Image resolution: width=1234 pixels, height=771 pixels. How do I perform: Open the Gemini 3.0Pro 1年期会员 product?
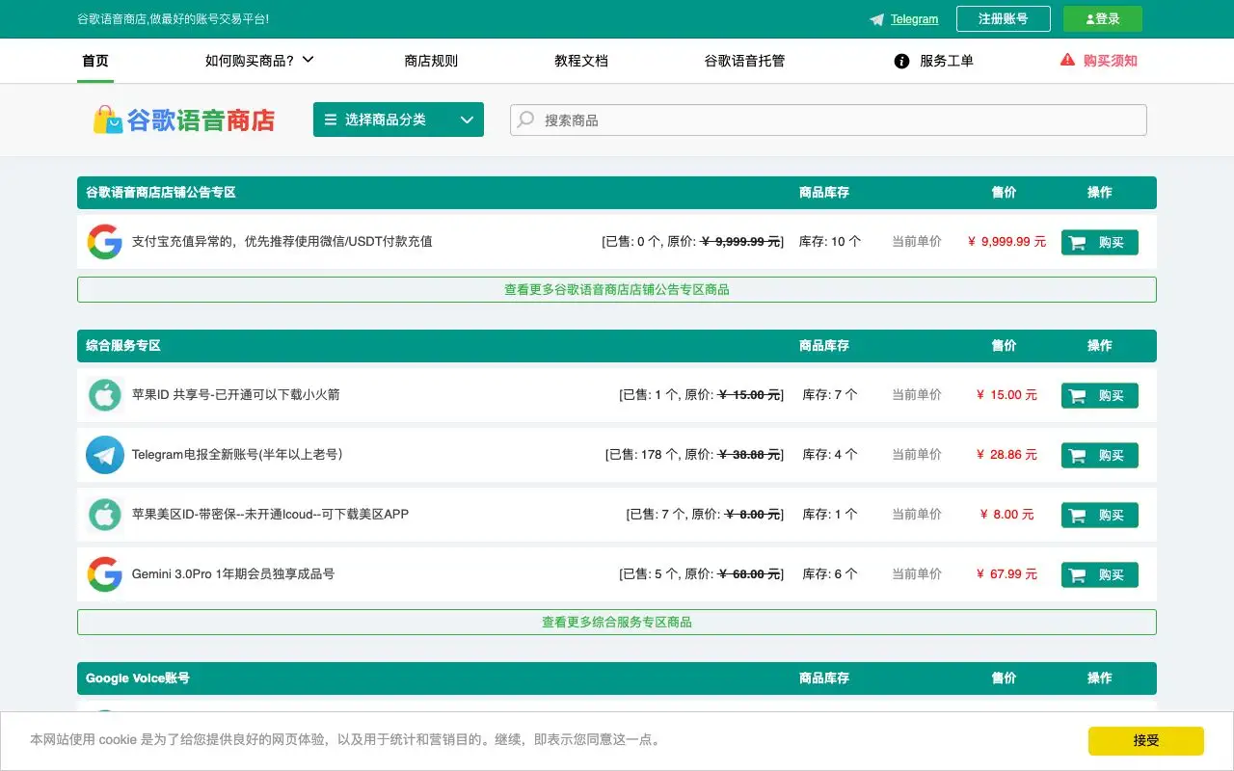point(233,574)
